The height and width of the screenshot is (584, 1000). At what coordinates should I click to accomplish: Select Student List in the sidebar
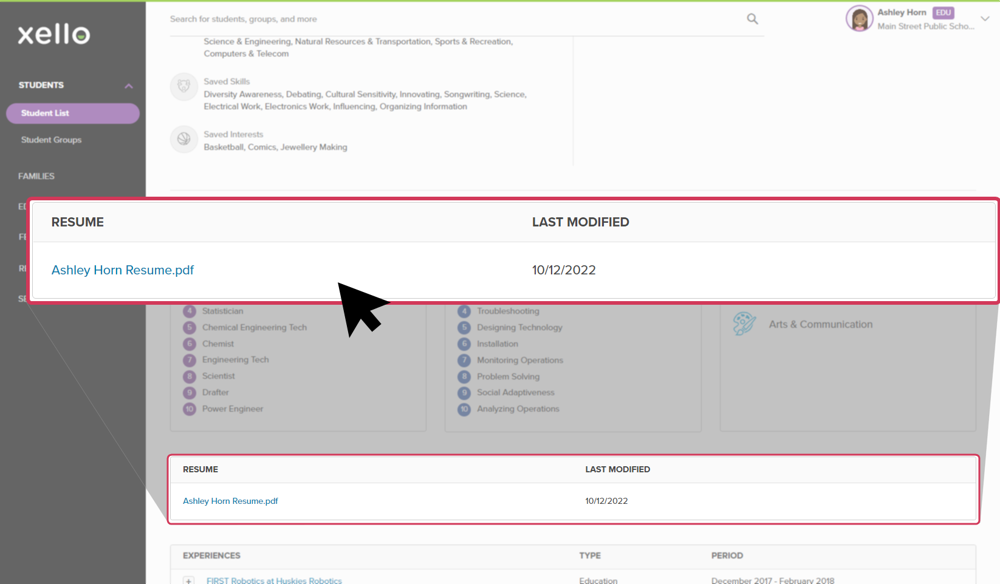72,114
